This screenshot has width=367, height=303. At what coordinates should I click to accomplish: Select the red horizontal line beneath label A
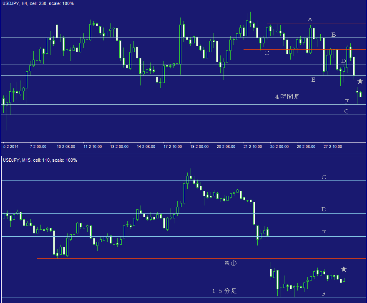point(316,23)
